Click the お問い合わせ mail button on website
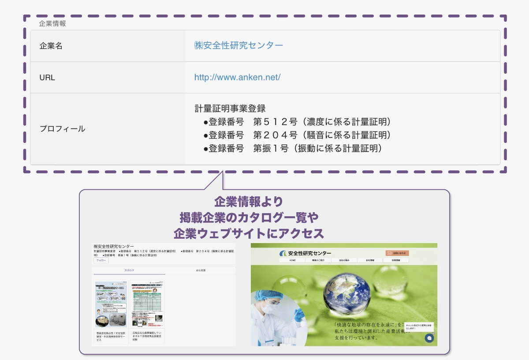This screenshot has width=529, height=360. coord(397,253)
